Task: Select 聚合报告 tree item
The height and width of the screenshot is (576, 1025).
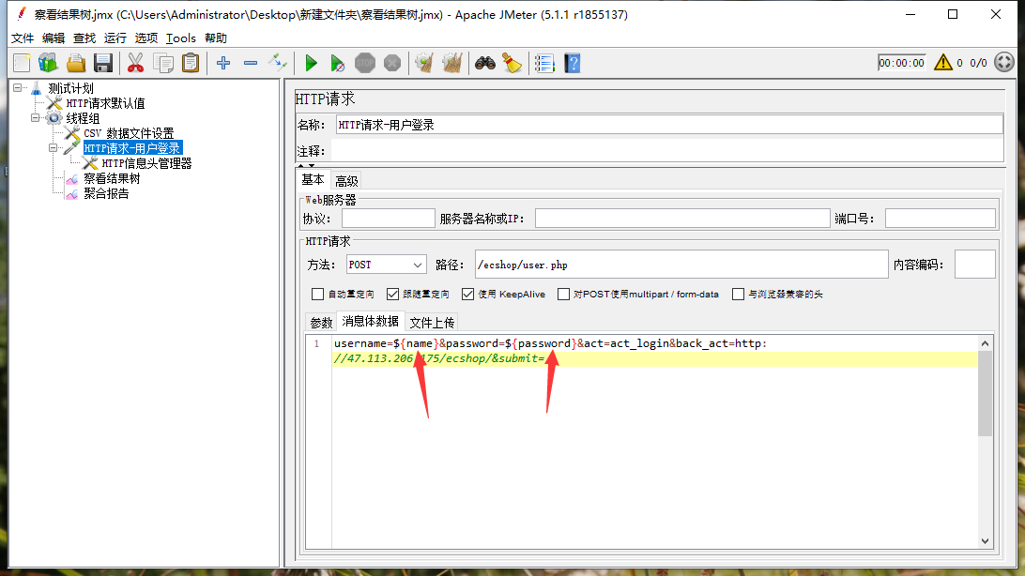Action: [106, 193]
